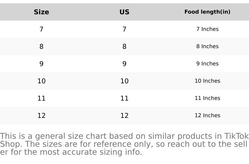Click 12 in the Size column
The image size is (249, 164).
pos(41,116)
